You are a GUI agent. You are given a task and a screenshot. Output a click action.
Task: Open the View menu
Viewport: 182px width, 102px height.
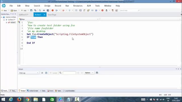pos(27,6)
